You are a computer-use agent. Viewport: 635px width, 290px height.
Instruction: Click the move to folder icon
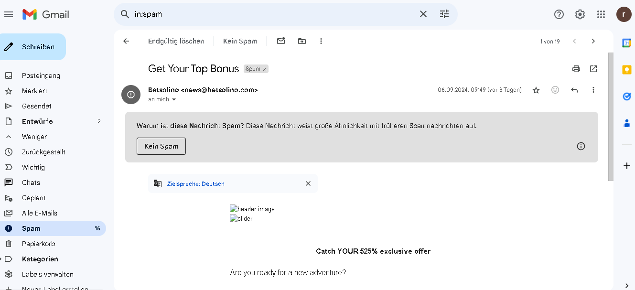click(x=302, y=41)
